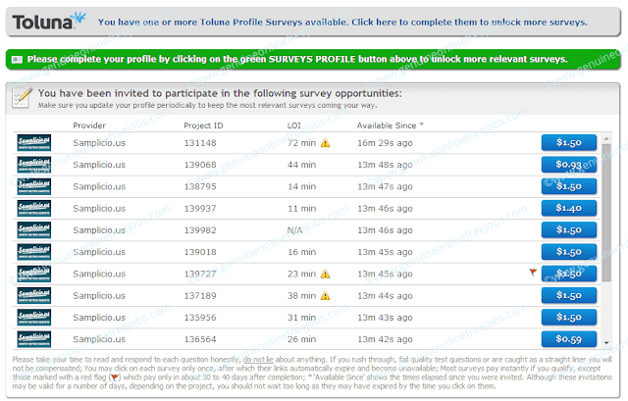Click Samplicio logo for project 131148
This screenshot has width=628, height=401.
(34, 143)
